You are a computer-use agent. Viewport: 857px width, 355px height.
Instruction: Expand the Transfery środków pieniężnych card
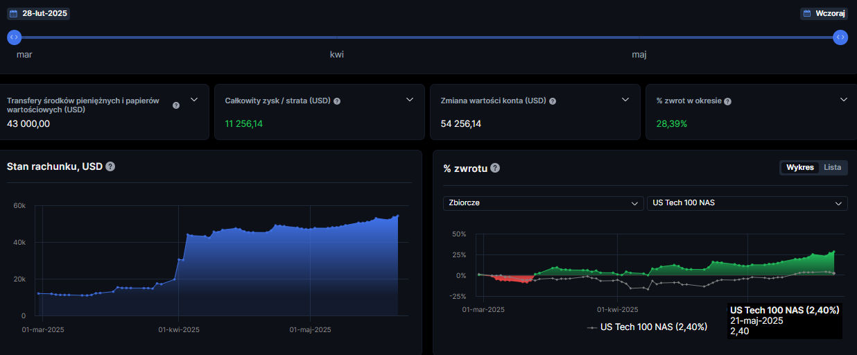pyautogui.click(x=194, y=100)
